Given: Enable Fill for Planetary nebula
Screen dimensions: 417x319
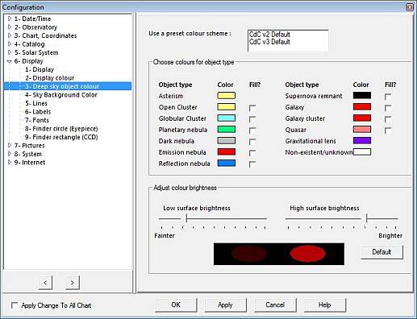Looking at the screenshot, I should click(252, 130).
